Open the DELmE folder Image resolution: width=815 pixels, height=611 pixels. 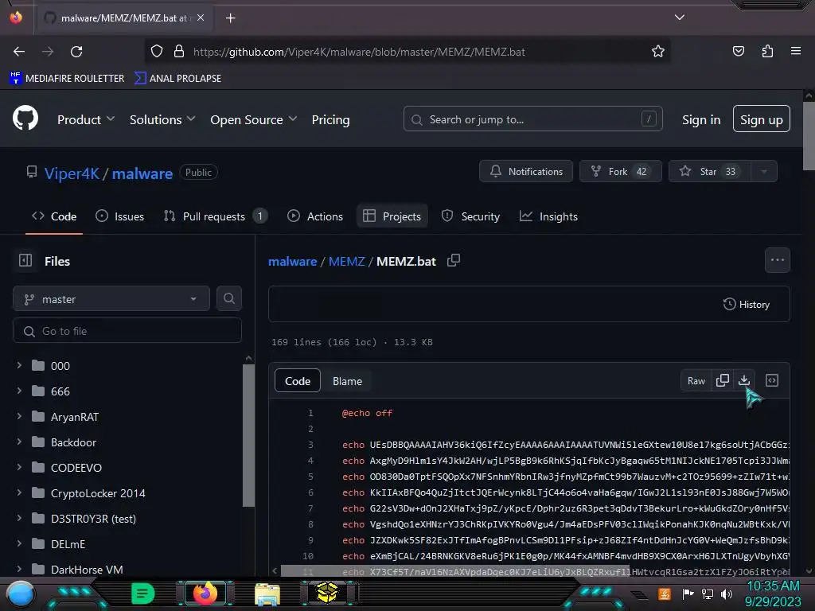click(x=68, y=544)
